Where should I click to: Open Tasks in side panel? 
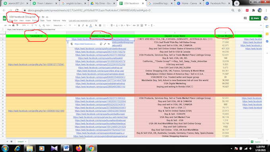(x=267, y=41)
